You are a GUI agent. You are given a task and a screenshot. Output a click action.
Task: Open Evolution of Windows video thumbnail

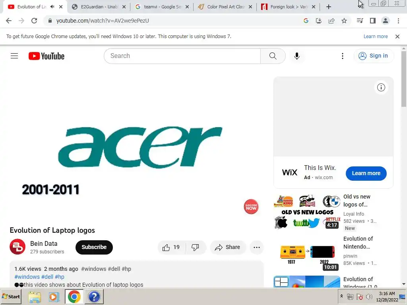pyautogui.click(x=307, y=282)
